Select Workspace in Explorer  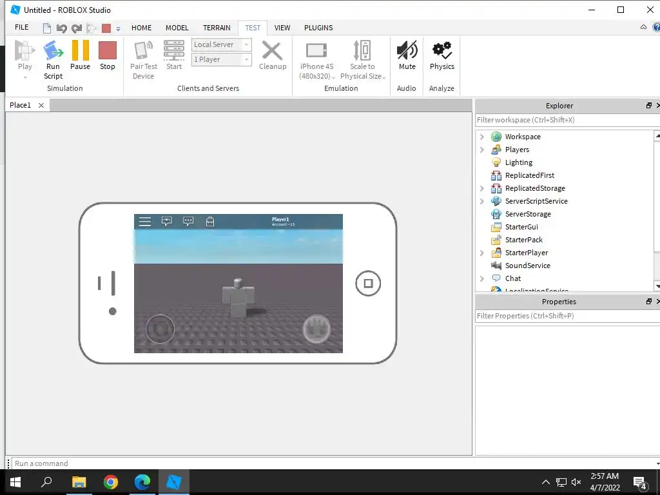point(522,137)
